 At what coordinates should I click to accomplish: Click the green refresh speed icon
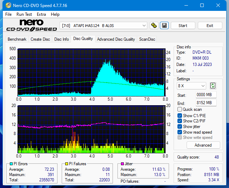pos(213,86)
